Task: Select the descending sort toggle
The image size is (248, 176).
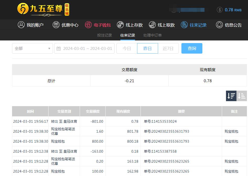Action: pyautogui.click(x=231, y=96)
